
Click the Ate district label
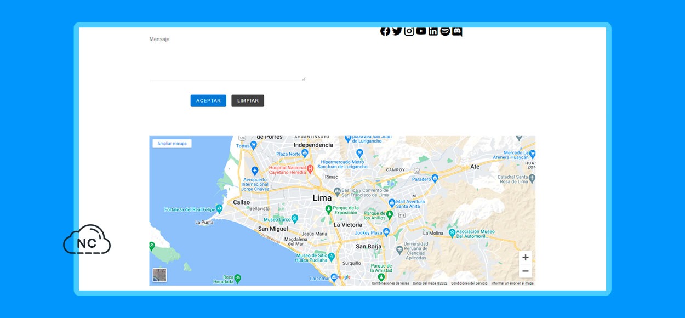tap(475, 167)
